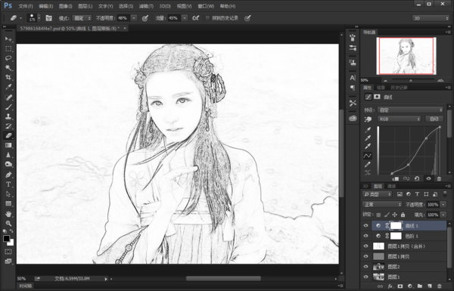Pick the Type tool in toolbar

pos(8,184)
